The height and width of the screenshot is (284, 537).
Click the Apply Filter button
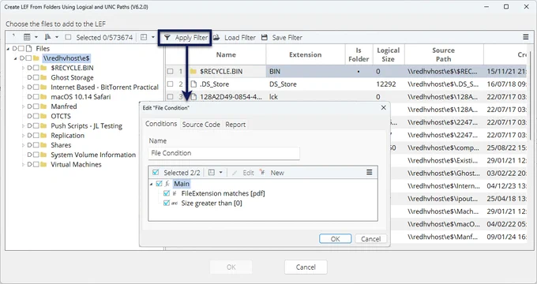click(186, 38)
